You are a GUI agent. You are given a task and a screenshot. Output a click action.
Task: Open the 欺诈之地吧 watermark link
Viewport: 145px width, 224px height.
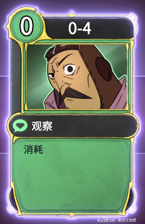point(127,220)
